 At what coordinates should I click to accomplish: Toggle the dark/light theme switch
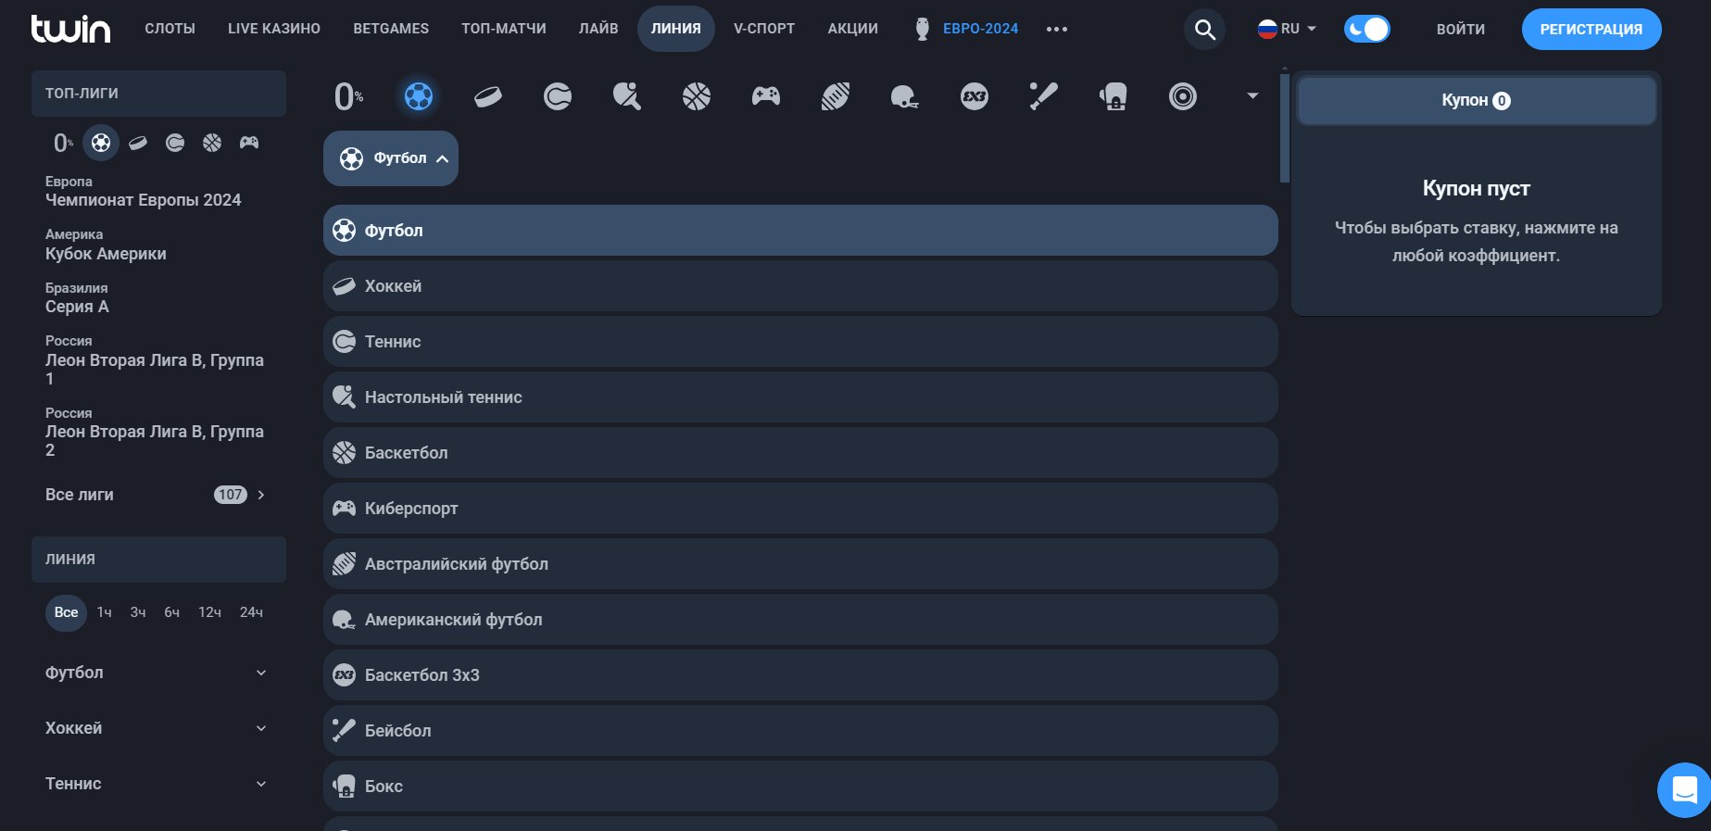1366,30
